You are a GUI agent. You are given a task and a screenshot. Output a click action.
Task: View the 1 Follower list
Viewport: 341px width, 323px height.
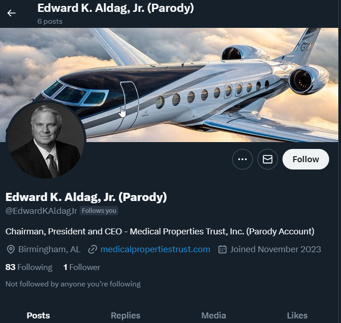[82, 267]
